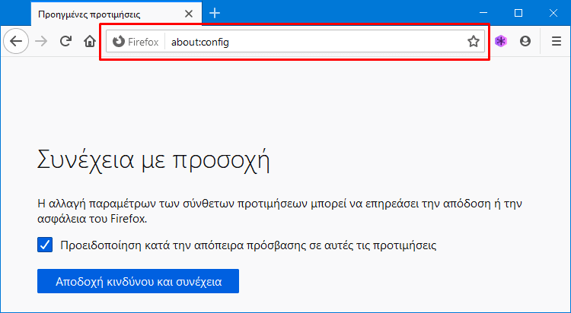Open the hamburger application menu

click(x=556, y=42)
